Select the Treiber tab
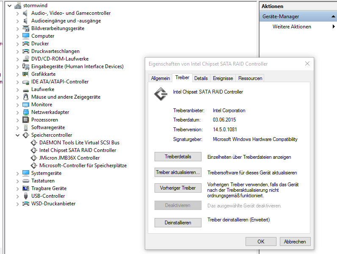 [182, 77]
